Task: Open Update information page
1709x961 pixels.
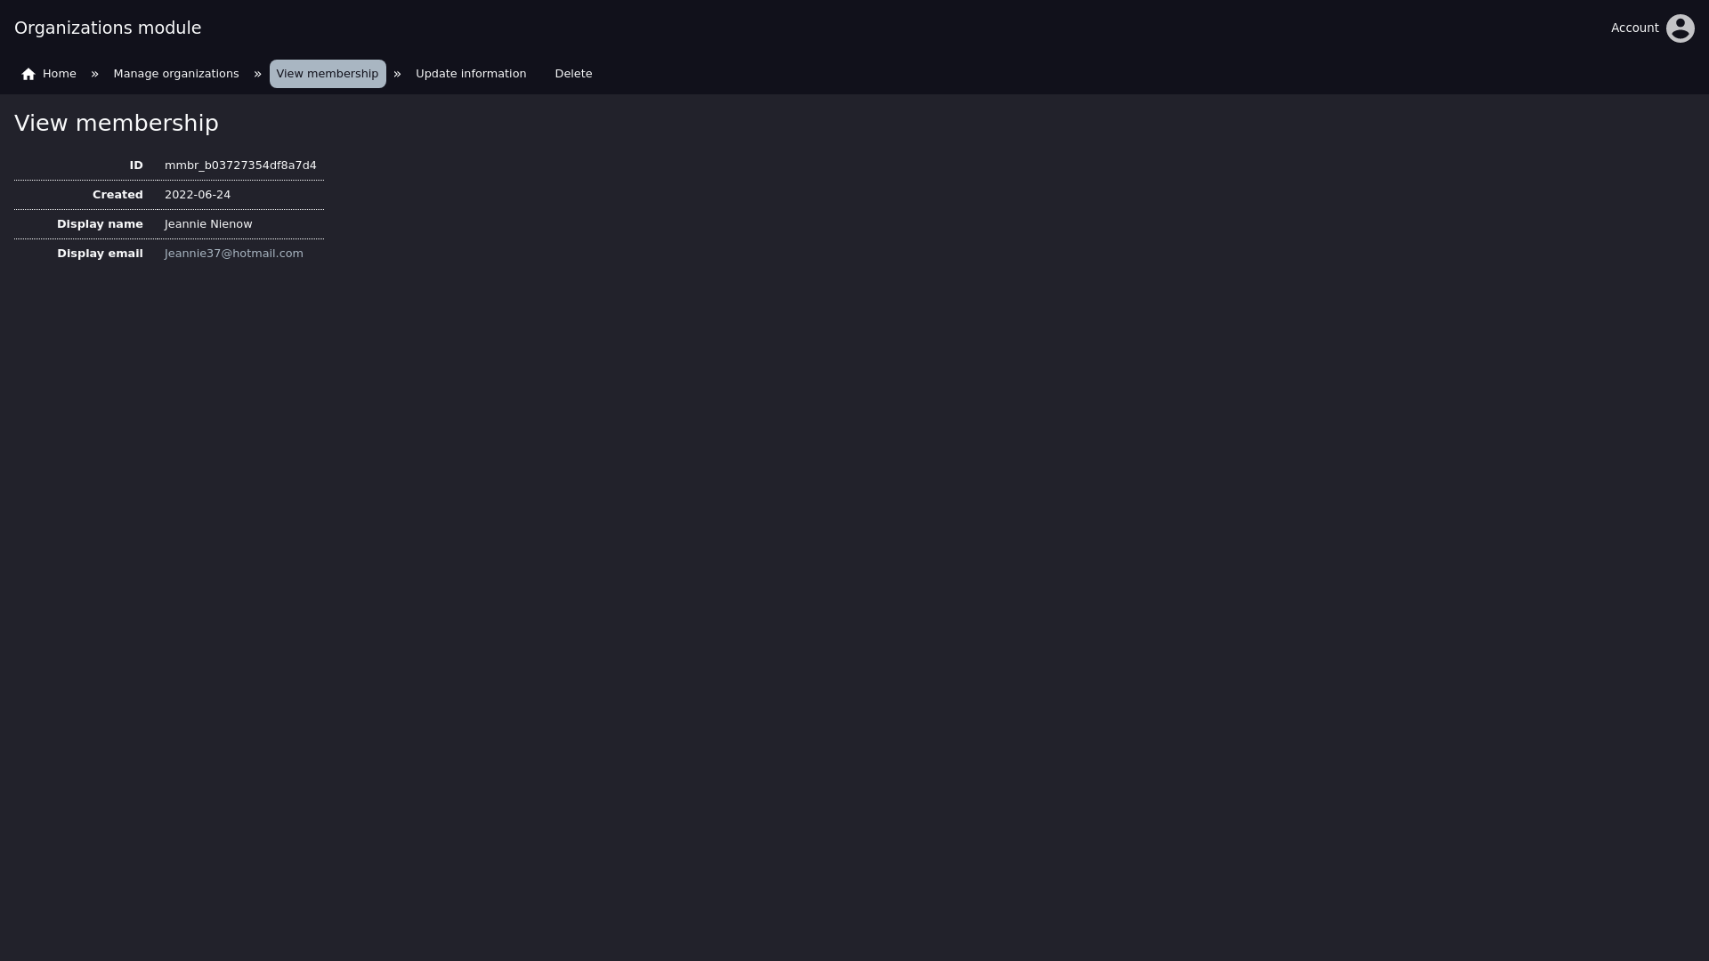Action: click(471, 74)
